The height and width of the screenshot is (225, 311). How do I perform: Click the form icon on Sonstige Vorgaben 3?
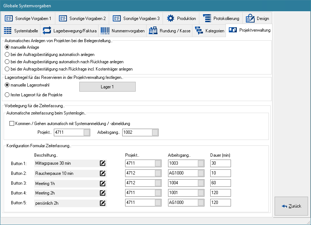click(x=117, y=18)
